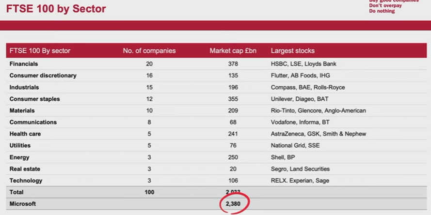Click the Microsoft market cap '2,380'
This screenshot has width=431, height=215.
coord(233,204)
